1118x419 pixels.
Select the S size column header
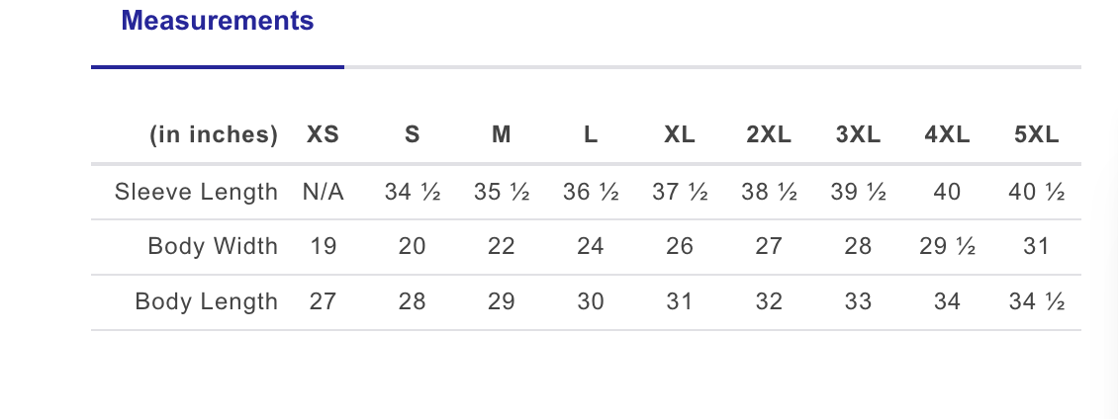pos(413,135)
